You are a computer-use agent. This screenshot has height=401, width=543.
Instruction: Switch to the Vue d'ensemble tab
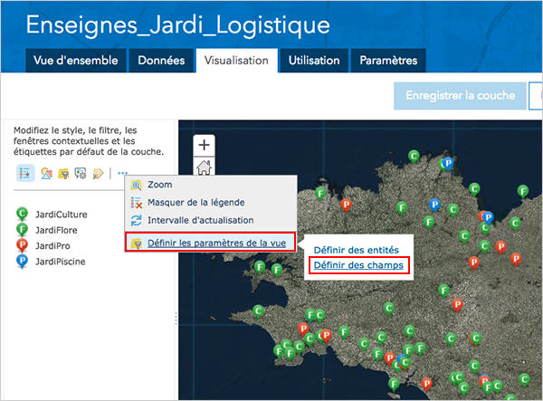point(75,61)
